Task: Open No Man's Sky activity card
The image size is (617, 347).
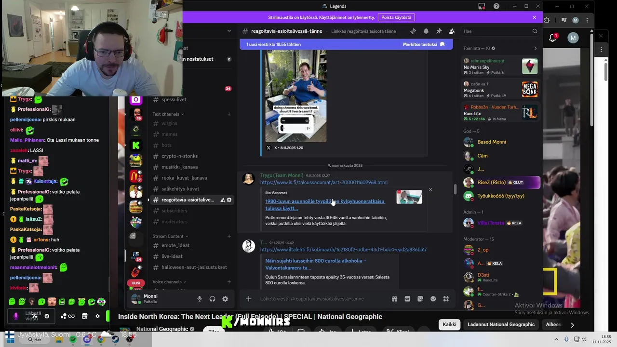Action: (x=500, y=67)
